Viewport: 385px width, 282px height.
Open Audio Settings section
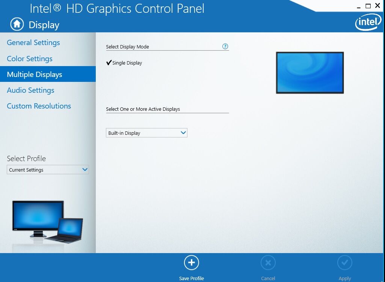coord(30,90)
